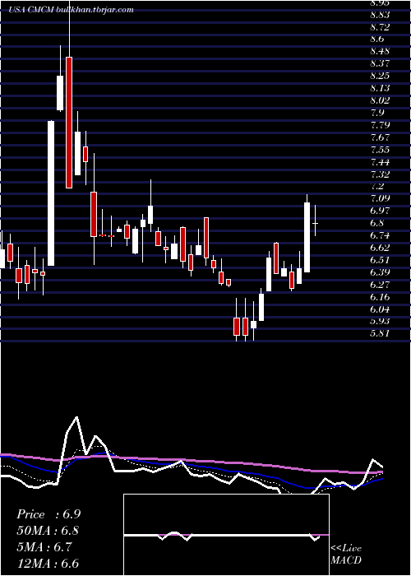Select the 8.02 price label
Viewport: 411px width, 576px height.
pos(380,100)
